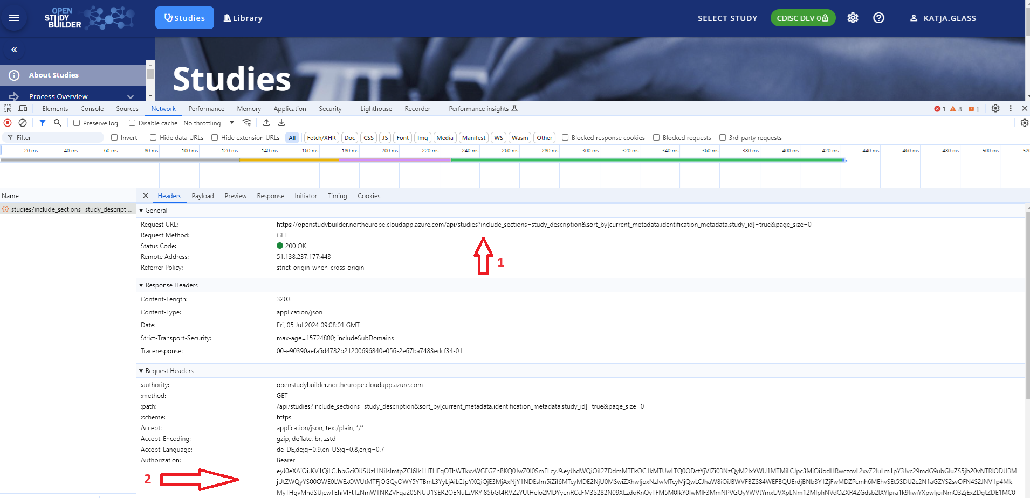Screen dimensions: 1030x498
Task: Open network search magnifier icon
Action: [x=58, y=123]
